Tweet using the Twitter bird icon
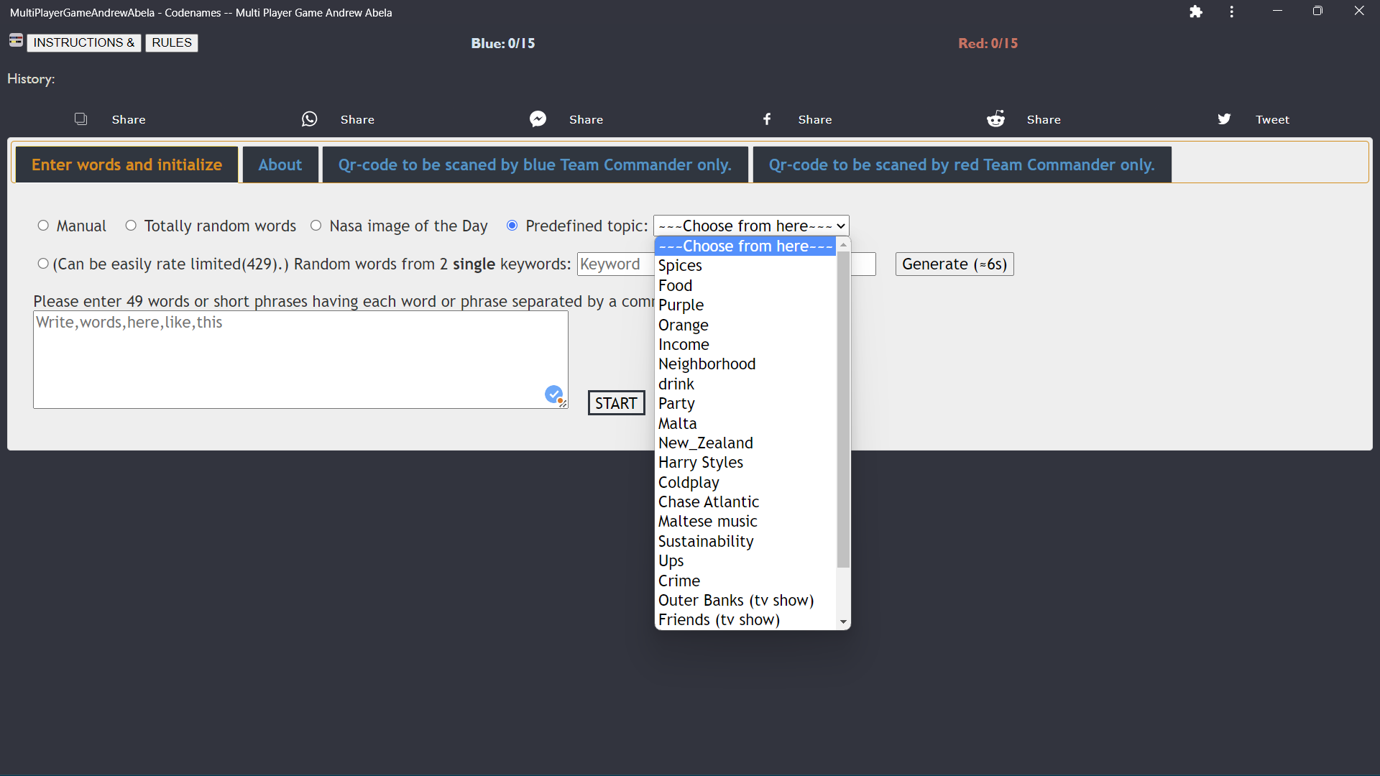The width and height of the screenshot is (1380, 776). click(x=1224, y=119)
